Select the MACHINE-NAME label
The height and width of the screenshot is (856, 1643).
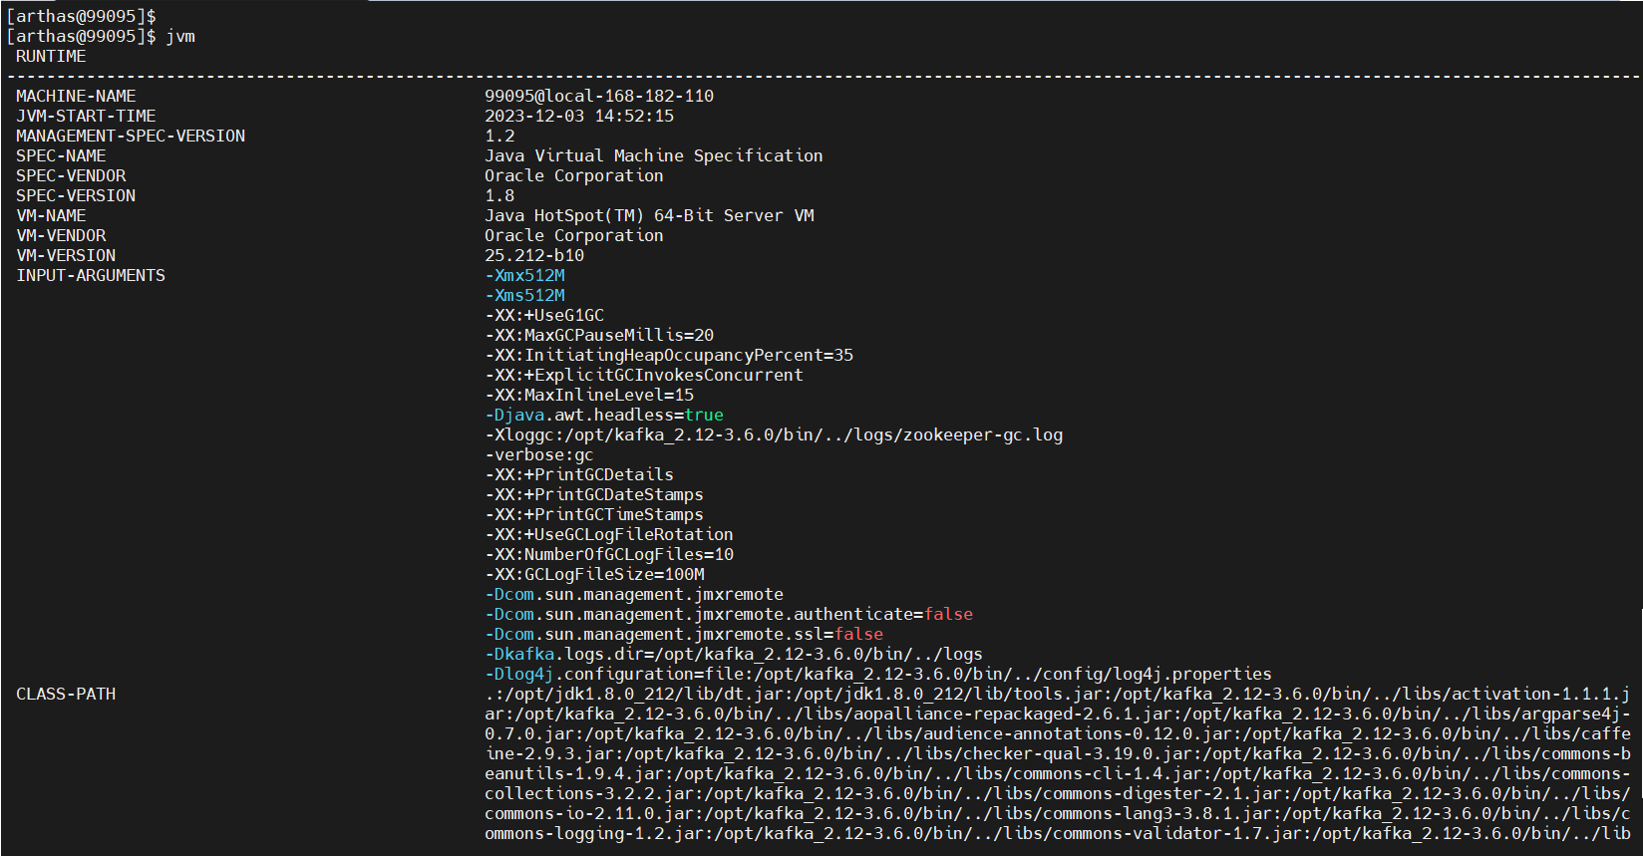coord(76,97)
